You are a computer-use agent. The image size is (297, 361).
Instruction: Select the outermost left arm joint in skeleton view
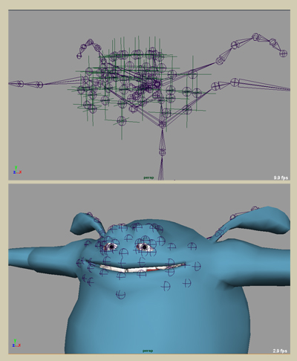pos(21,84)
